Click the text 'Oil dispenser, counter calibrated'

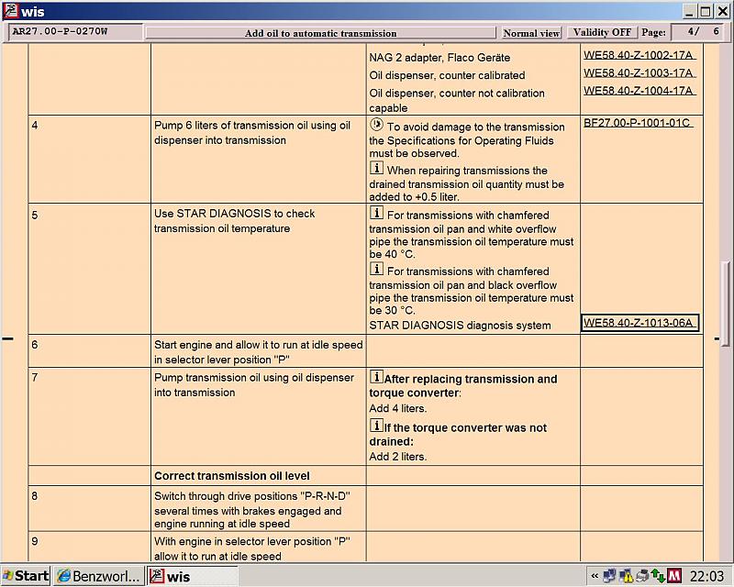click(x=447, y=75)
